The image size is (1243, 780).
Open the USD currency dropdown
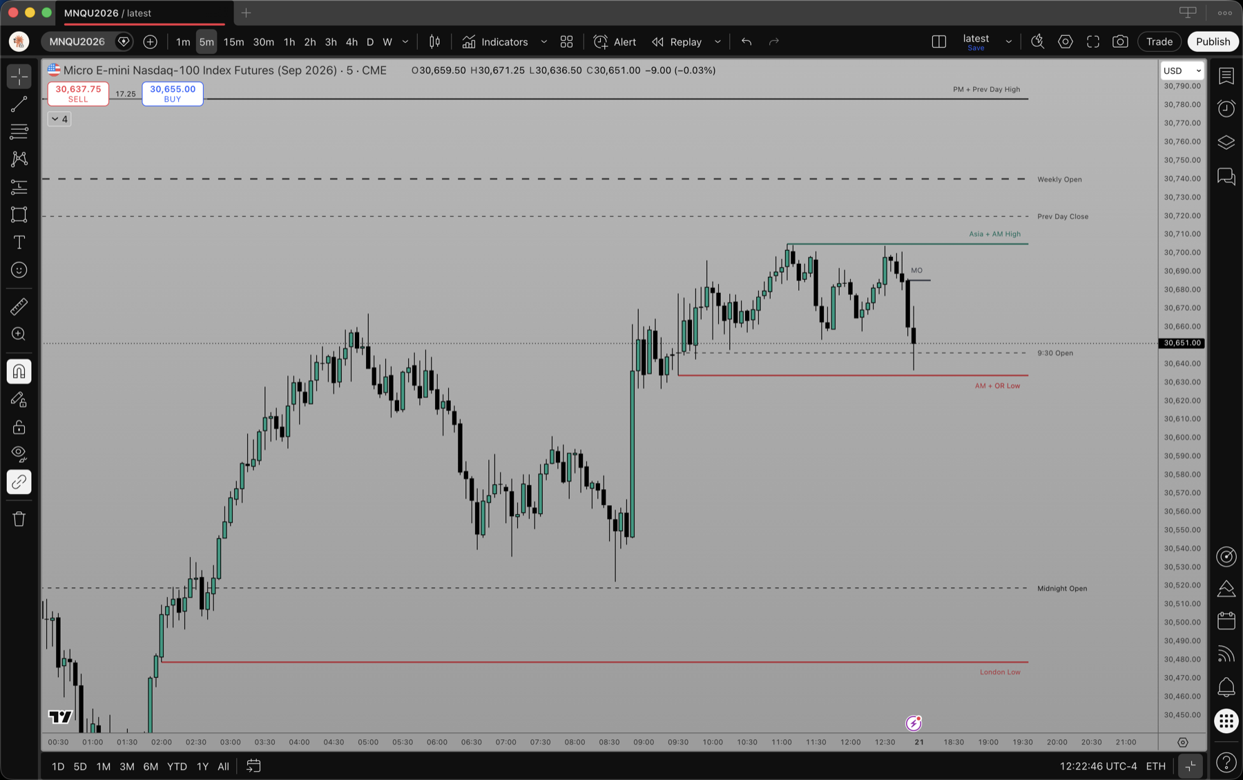tap(1182, 70)
